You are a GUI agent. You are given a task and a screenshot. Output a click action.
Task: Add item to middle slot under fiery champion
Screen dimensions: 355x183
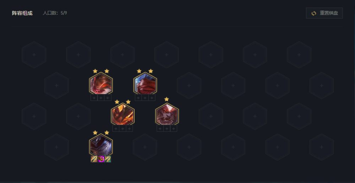tap(122, 128)
